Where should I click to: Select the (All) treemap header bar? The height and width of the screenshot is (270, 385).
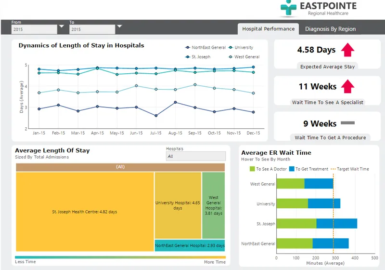click(x=120, y=167)
